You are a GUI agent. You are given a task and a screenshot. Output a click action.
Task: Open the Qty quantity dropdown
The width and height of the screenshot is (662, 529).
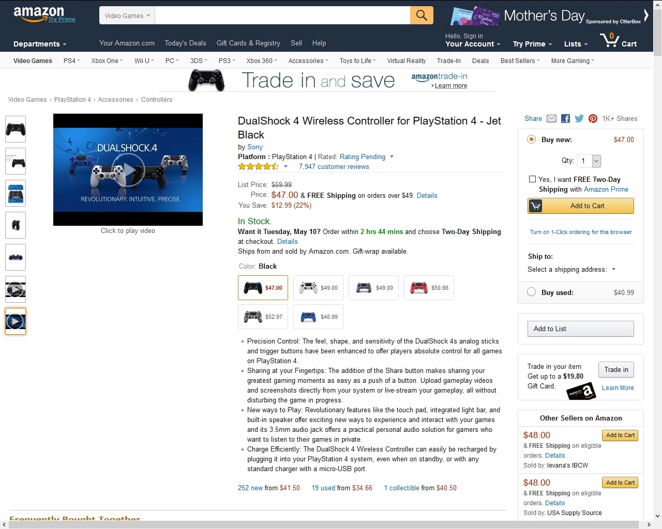(589, 161)
